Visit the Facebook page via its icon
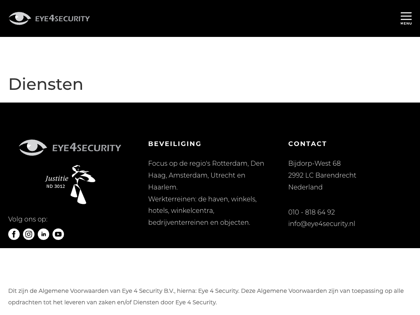420x315 pixels. 14,234
